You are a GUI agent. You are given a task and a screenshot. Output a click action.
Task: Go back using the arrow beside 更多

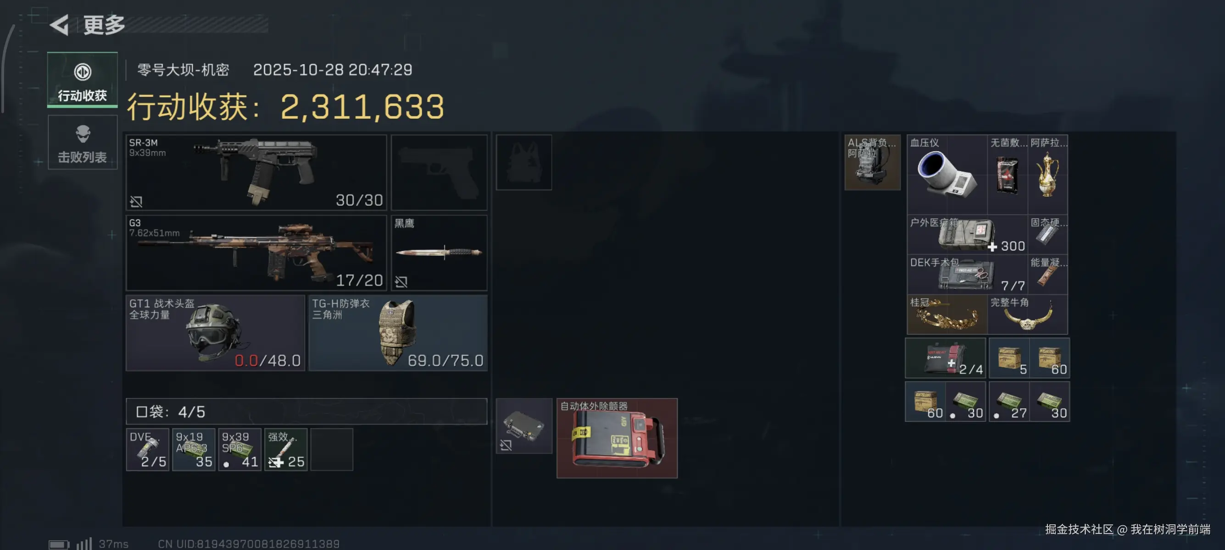pyautogui.click(x=60, y=25)
